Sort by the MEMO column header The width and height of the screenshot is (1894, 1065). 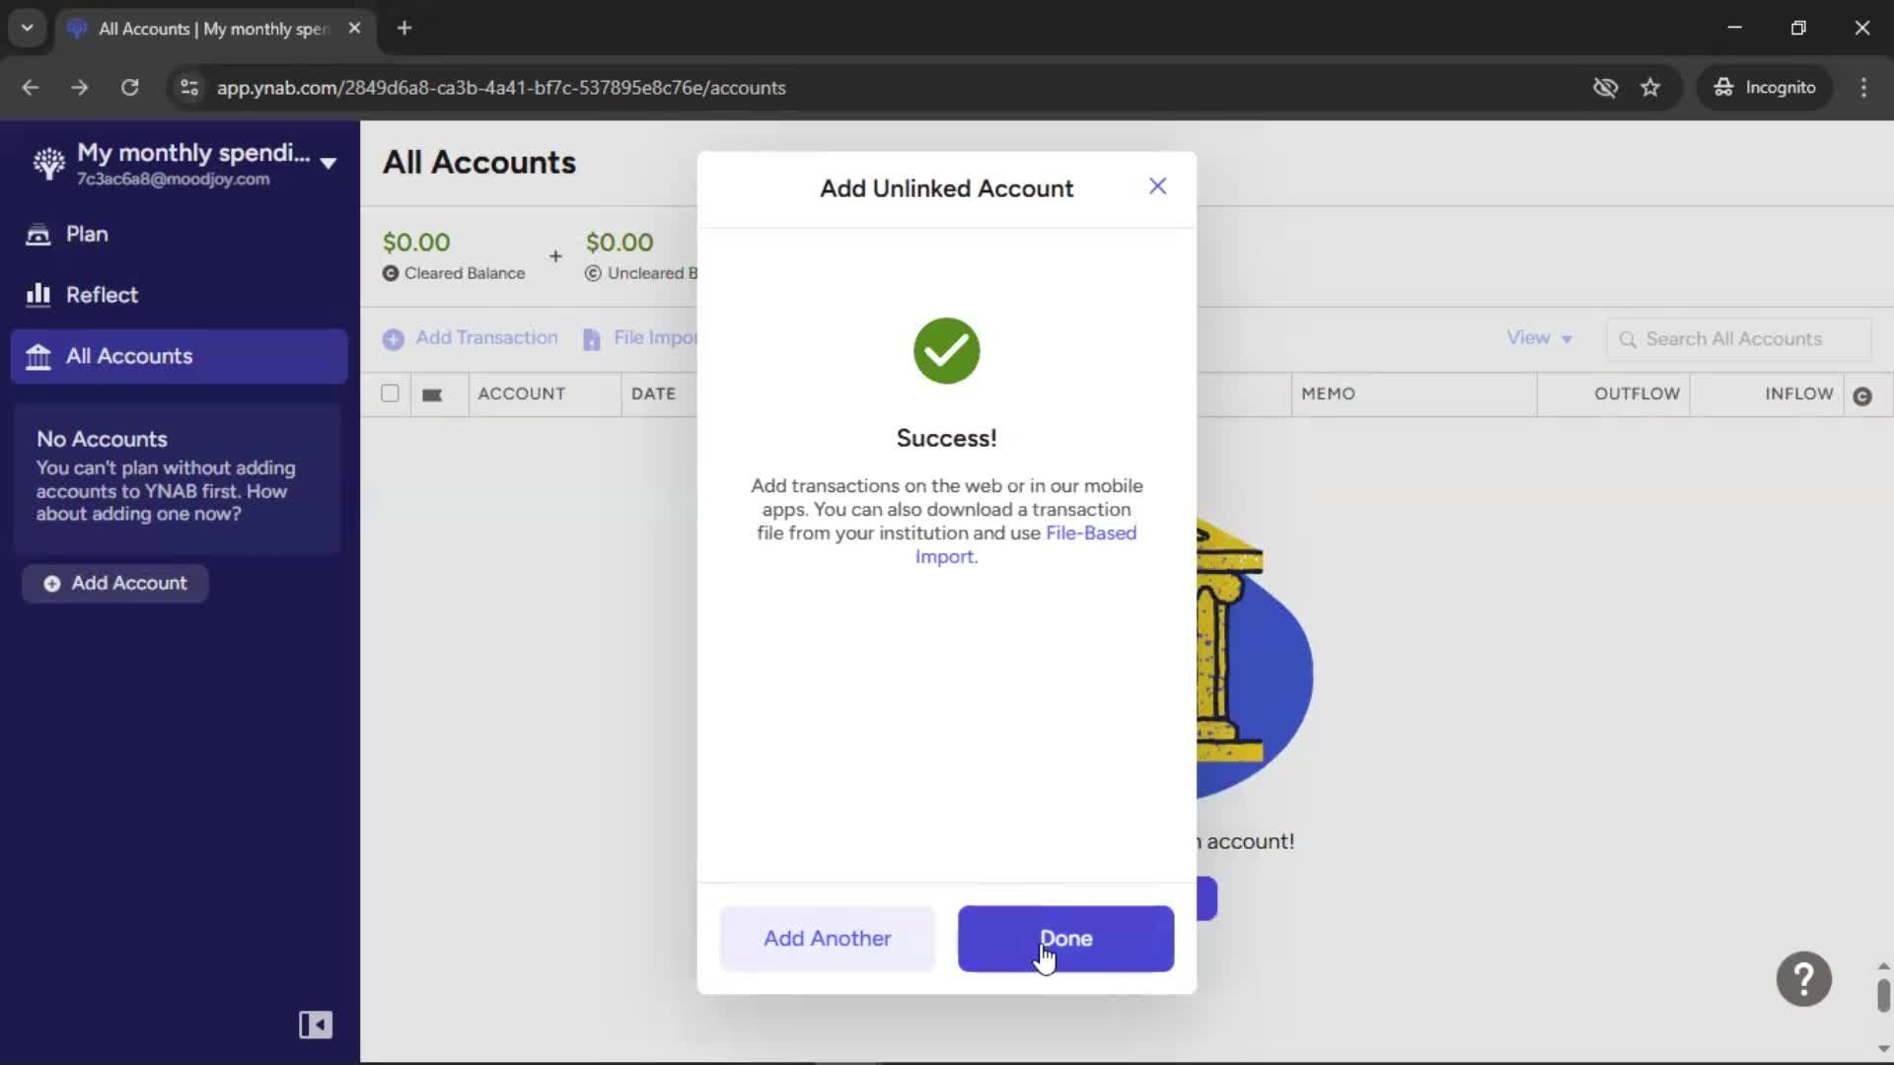1328,393
